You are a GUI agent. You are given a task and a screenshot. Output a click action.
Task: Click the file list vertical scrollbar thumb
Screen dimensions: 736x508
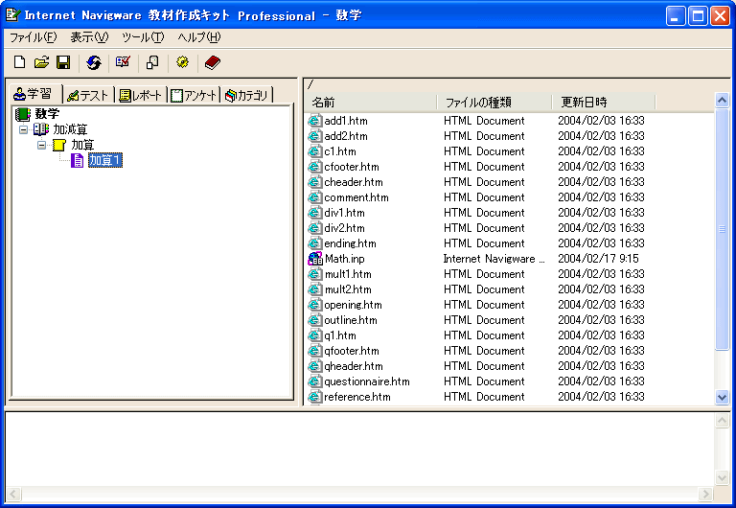[722, 229]
